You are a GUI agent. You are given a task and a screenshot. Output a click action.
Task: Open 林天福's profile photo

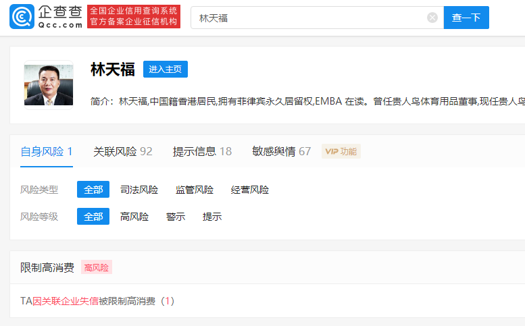pyautogui.click(x=48, y=84)
